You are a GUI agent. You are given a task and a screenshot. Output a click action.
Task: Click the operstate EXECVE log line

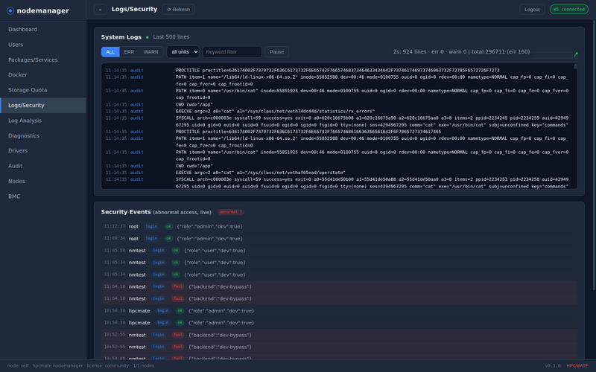click(x=260, y=173)
